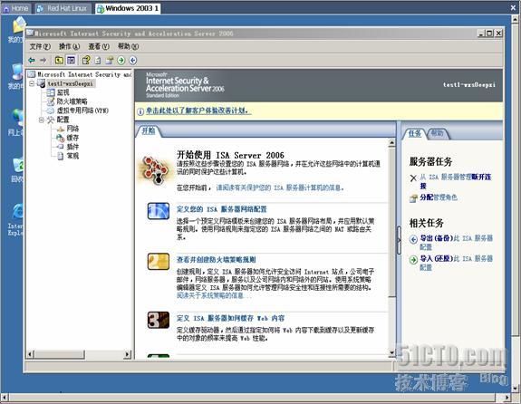Click the step 3 cache icon
The height and width of the screenshot is (404, 521).
[x=159, y=320]
